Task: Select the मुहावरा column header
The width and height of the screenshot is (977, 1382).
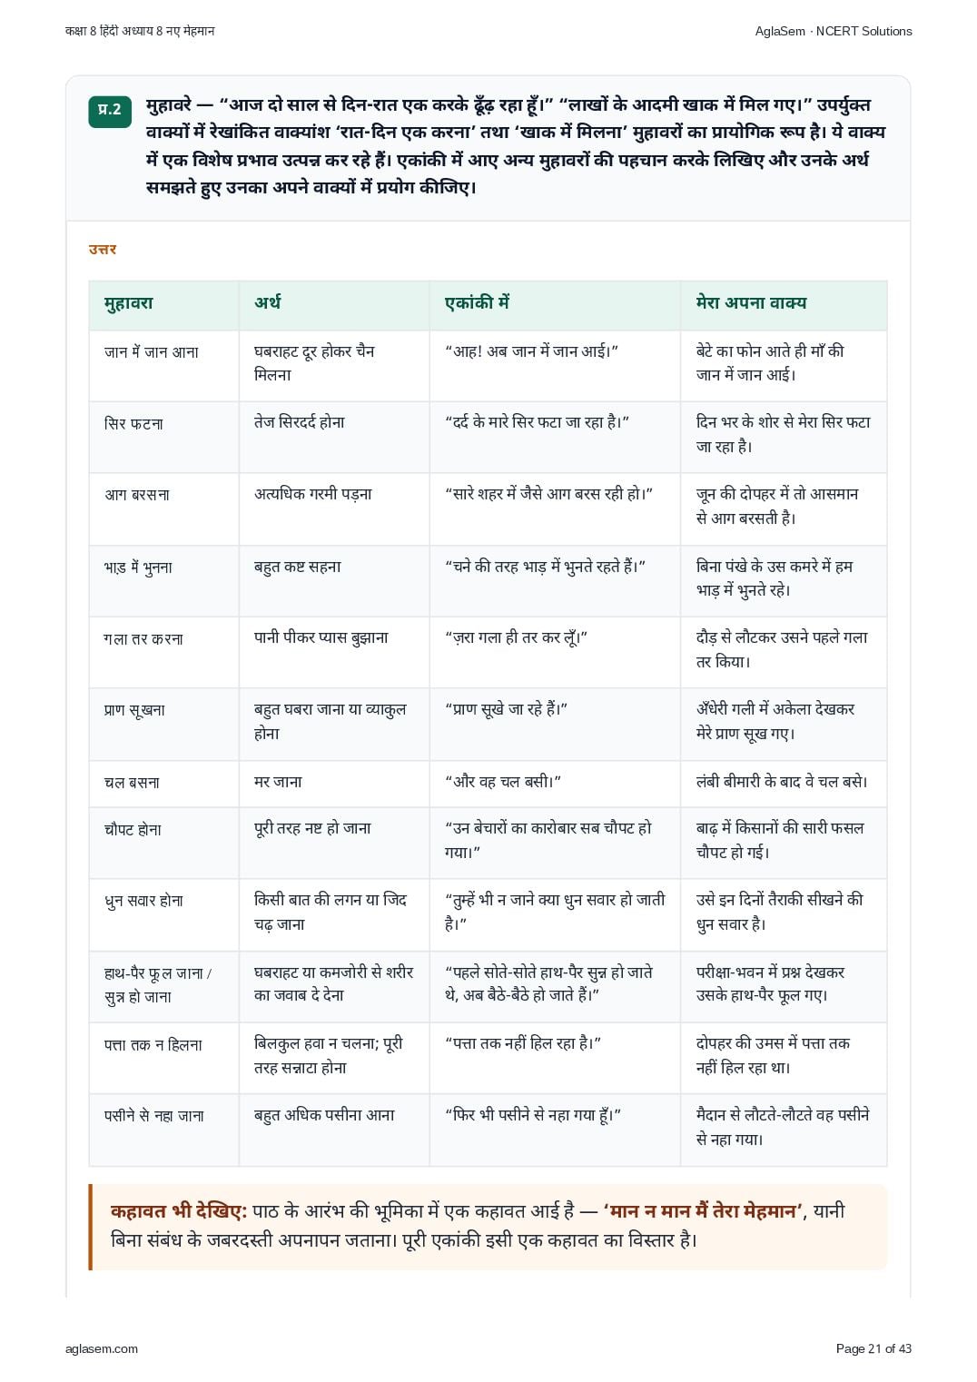Action: coord(163,305)
